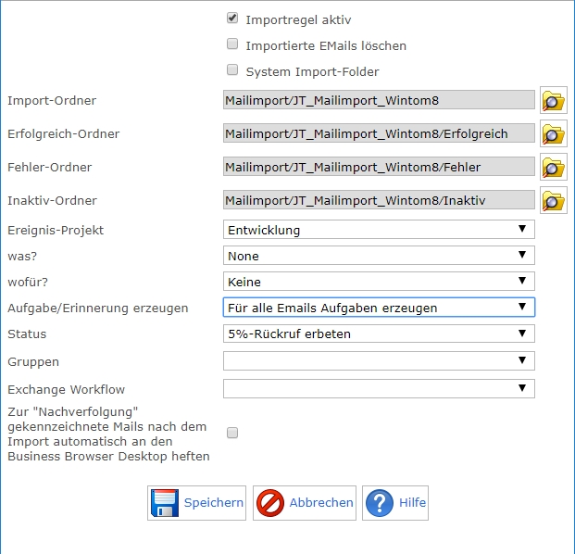Viewport: 575px width, 554px height.
Task: Open the Ereignis-Projekt dropdown
Action: [379, 230]
